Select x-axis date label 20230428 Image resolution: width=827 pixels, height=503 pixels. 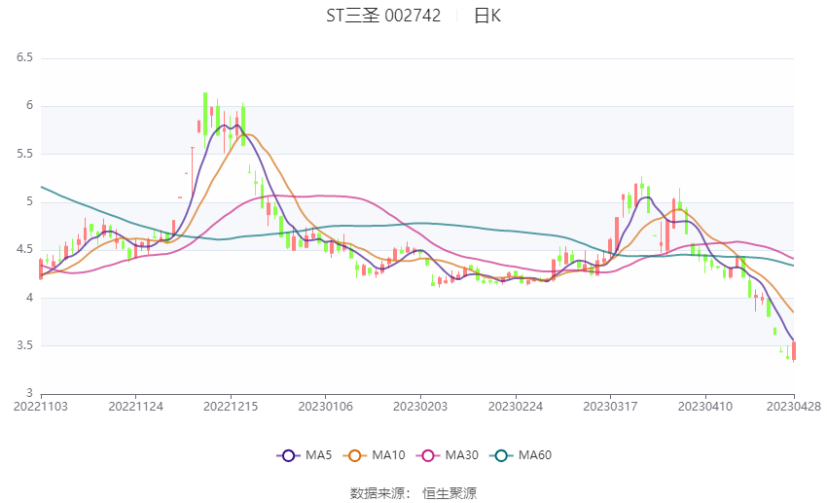click(794, 407)
